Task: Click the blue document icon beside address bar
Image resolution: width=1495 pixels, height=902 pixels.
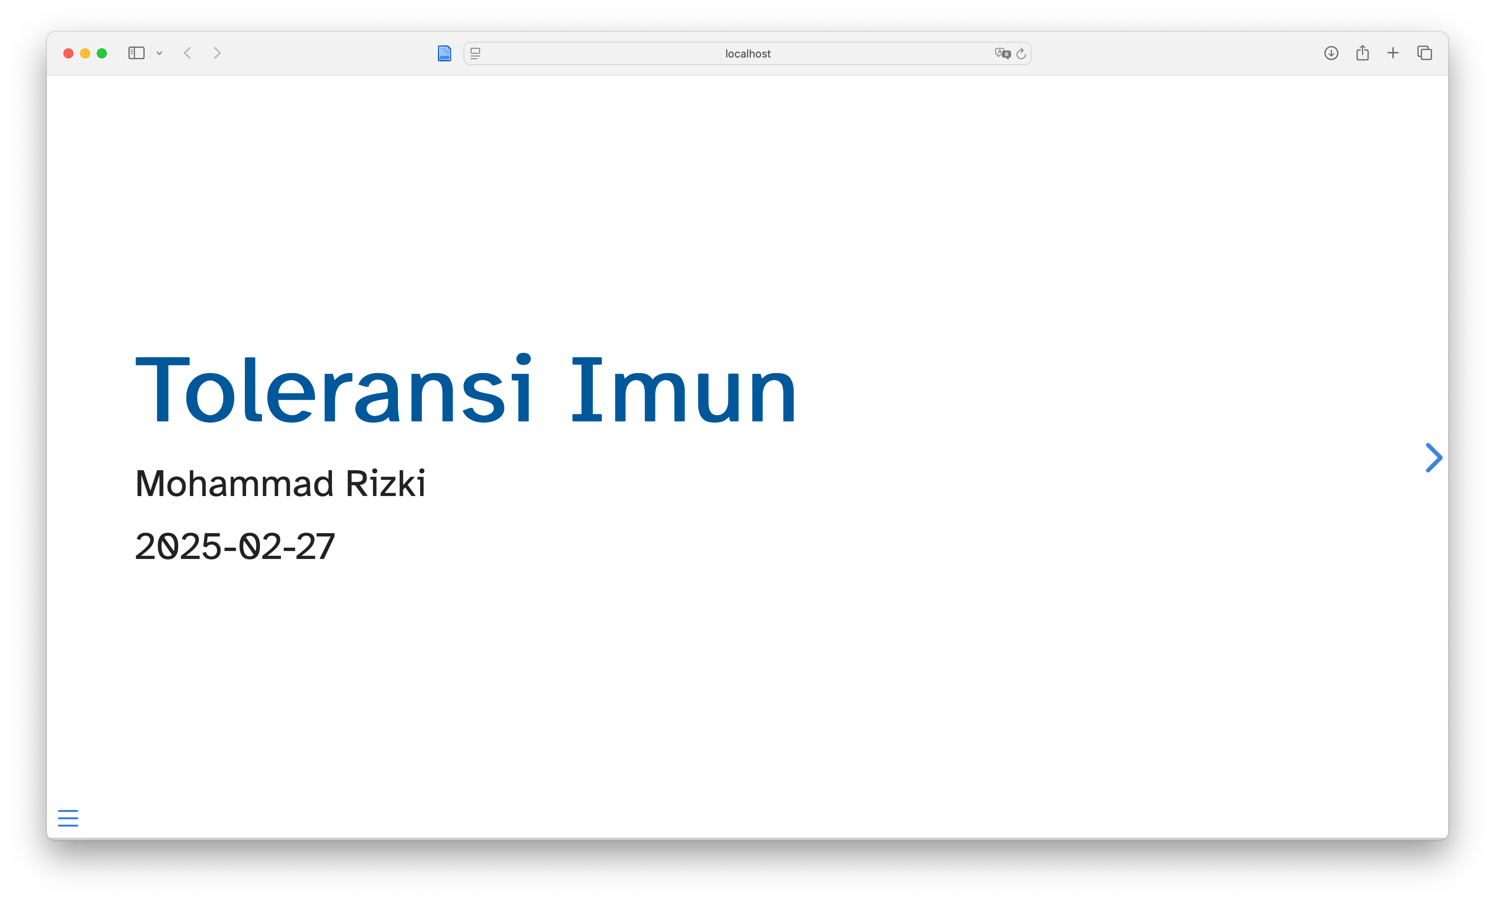Action: 444,53
